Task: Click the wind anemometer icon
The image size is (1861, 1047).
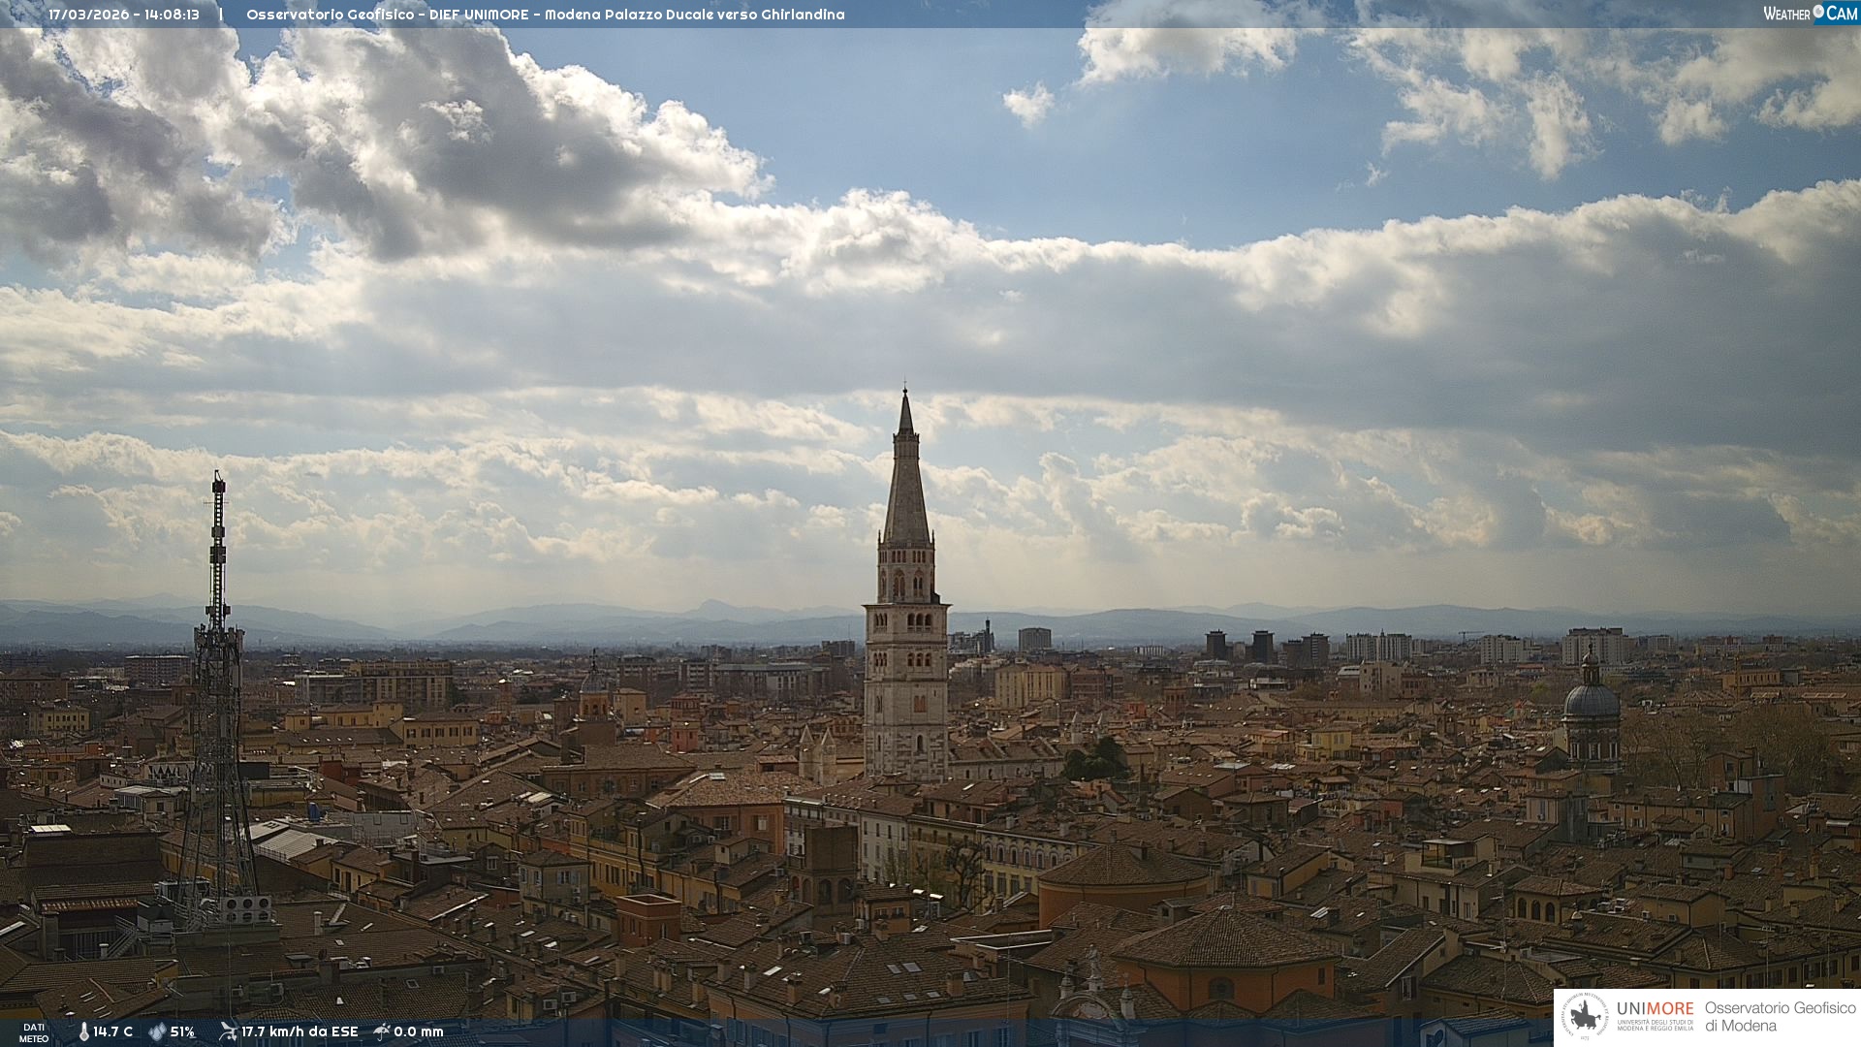Action: pos(228,1031)
